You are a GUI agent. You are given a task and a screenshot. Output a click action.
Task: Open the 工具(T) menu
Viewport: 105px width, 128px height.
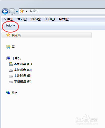point(50,19)
